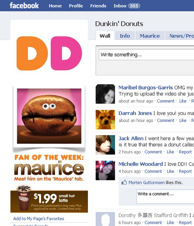Viewport: 194px width, 226px height.
Task: Report Michelle Woodard's post
Action: pyautogui.click(x=185, y=171)
